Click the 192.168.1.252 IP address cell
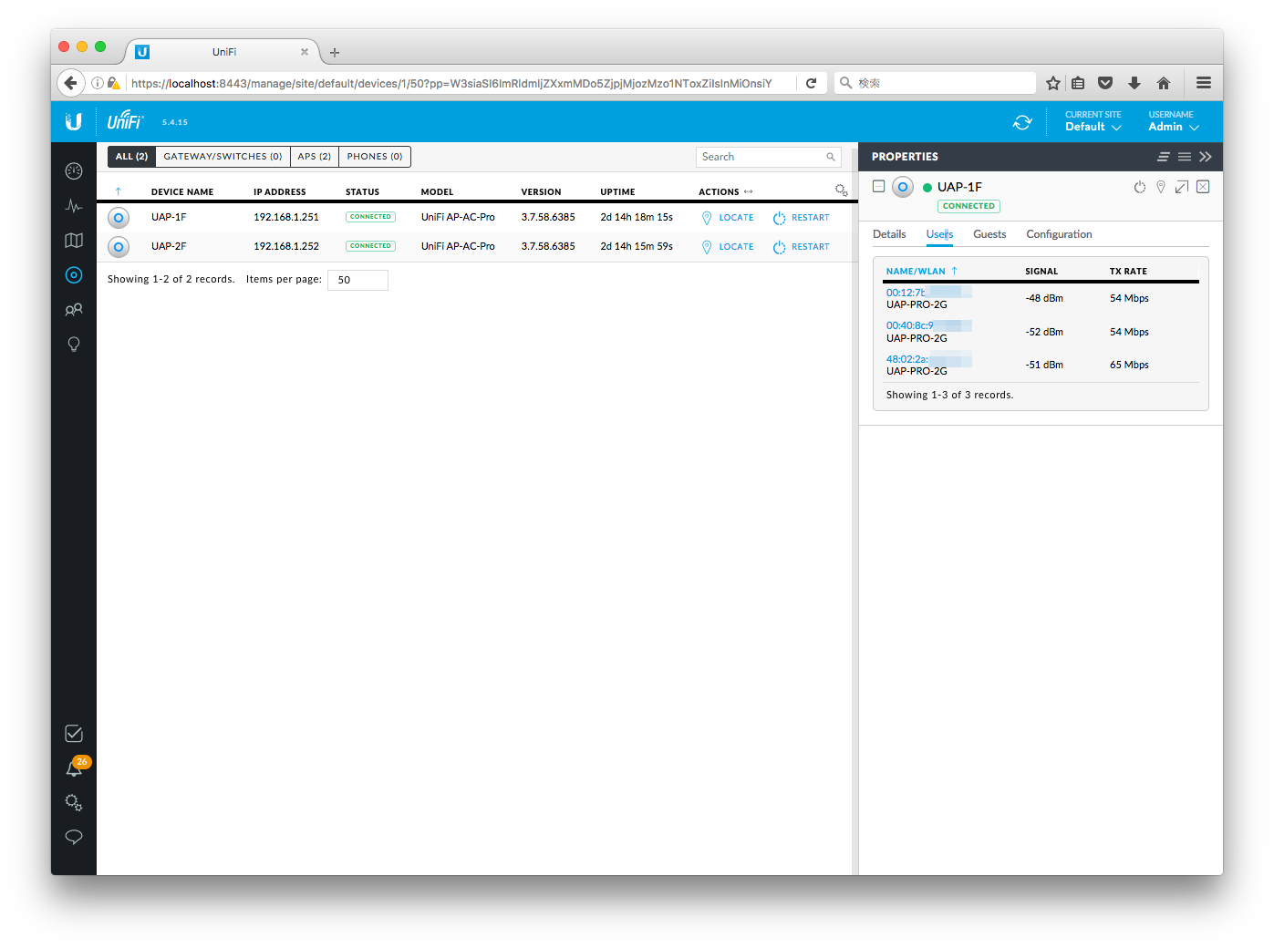Screen dimensions: 1274x948 286,247
